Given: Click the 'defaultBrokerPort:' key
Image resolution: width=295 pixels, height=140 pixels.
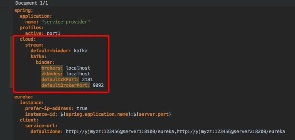Looking at the screenshot, I should pyautogui.click(x=66, y=85).
